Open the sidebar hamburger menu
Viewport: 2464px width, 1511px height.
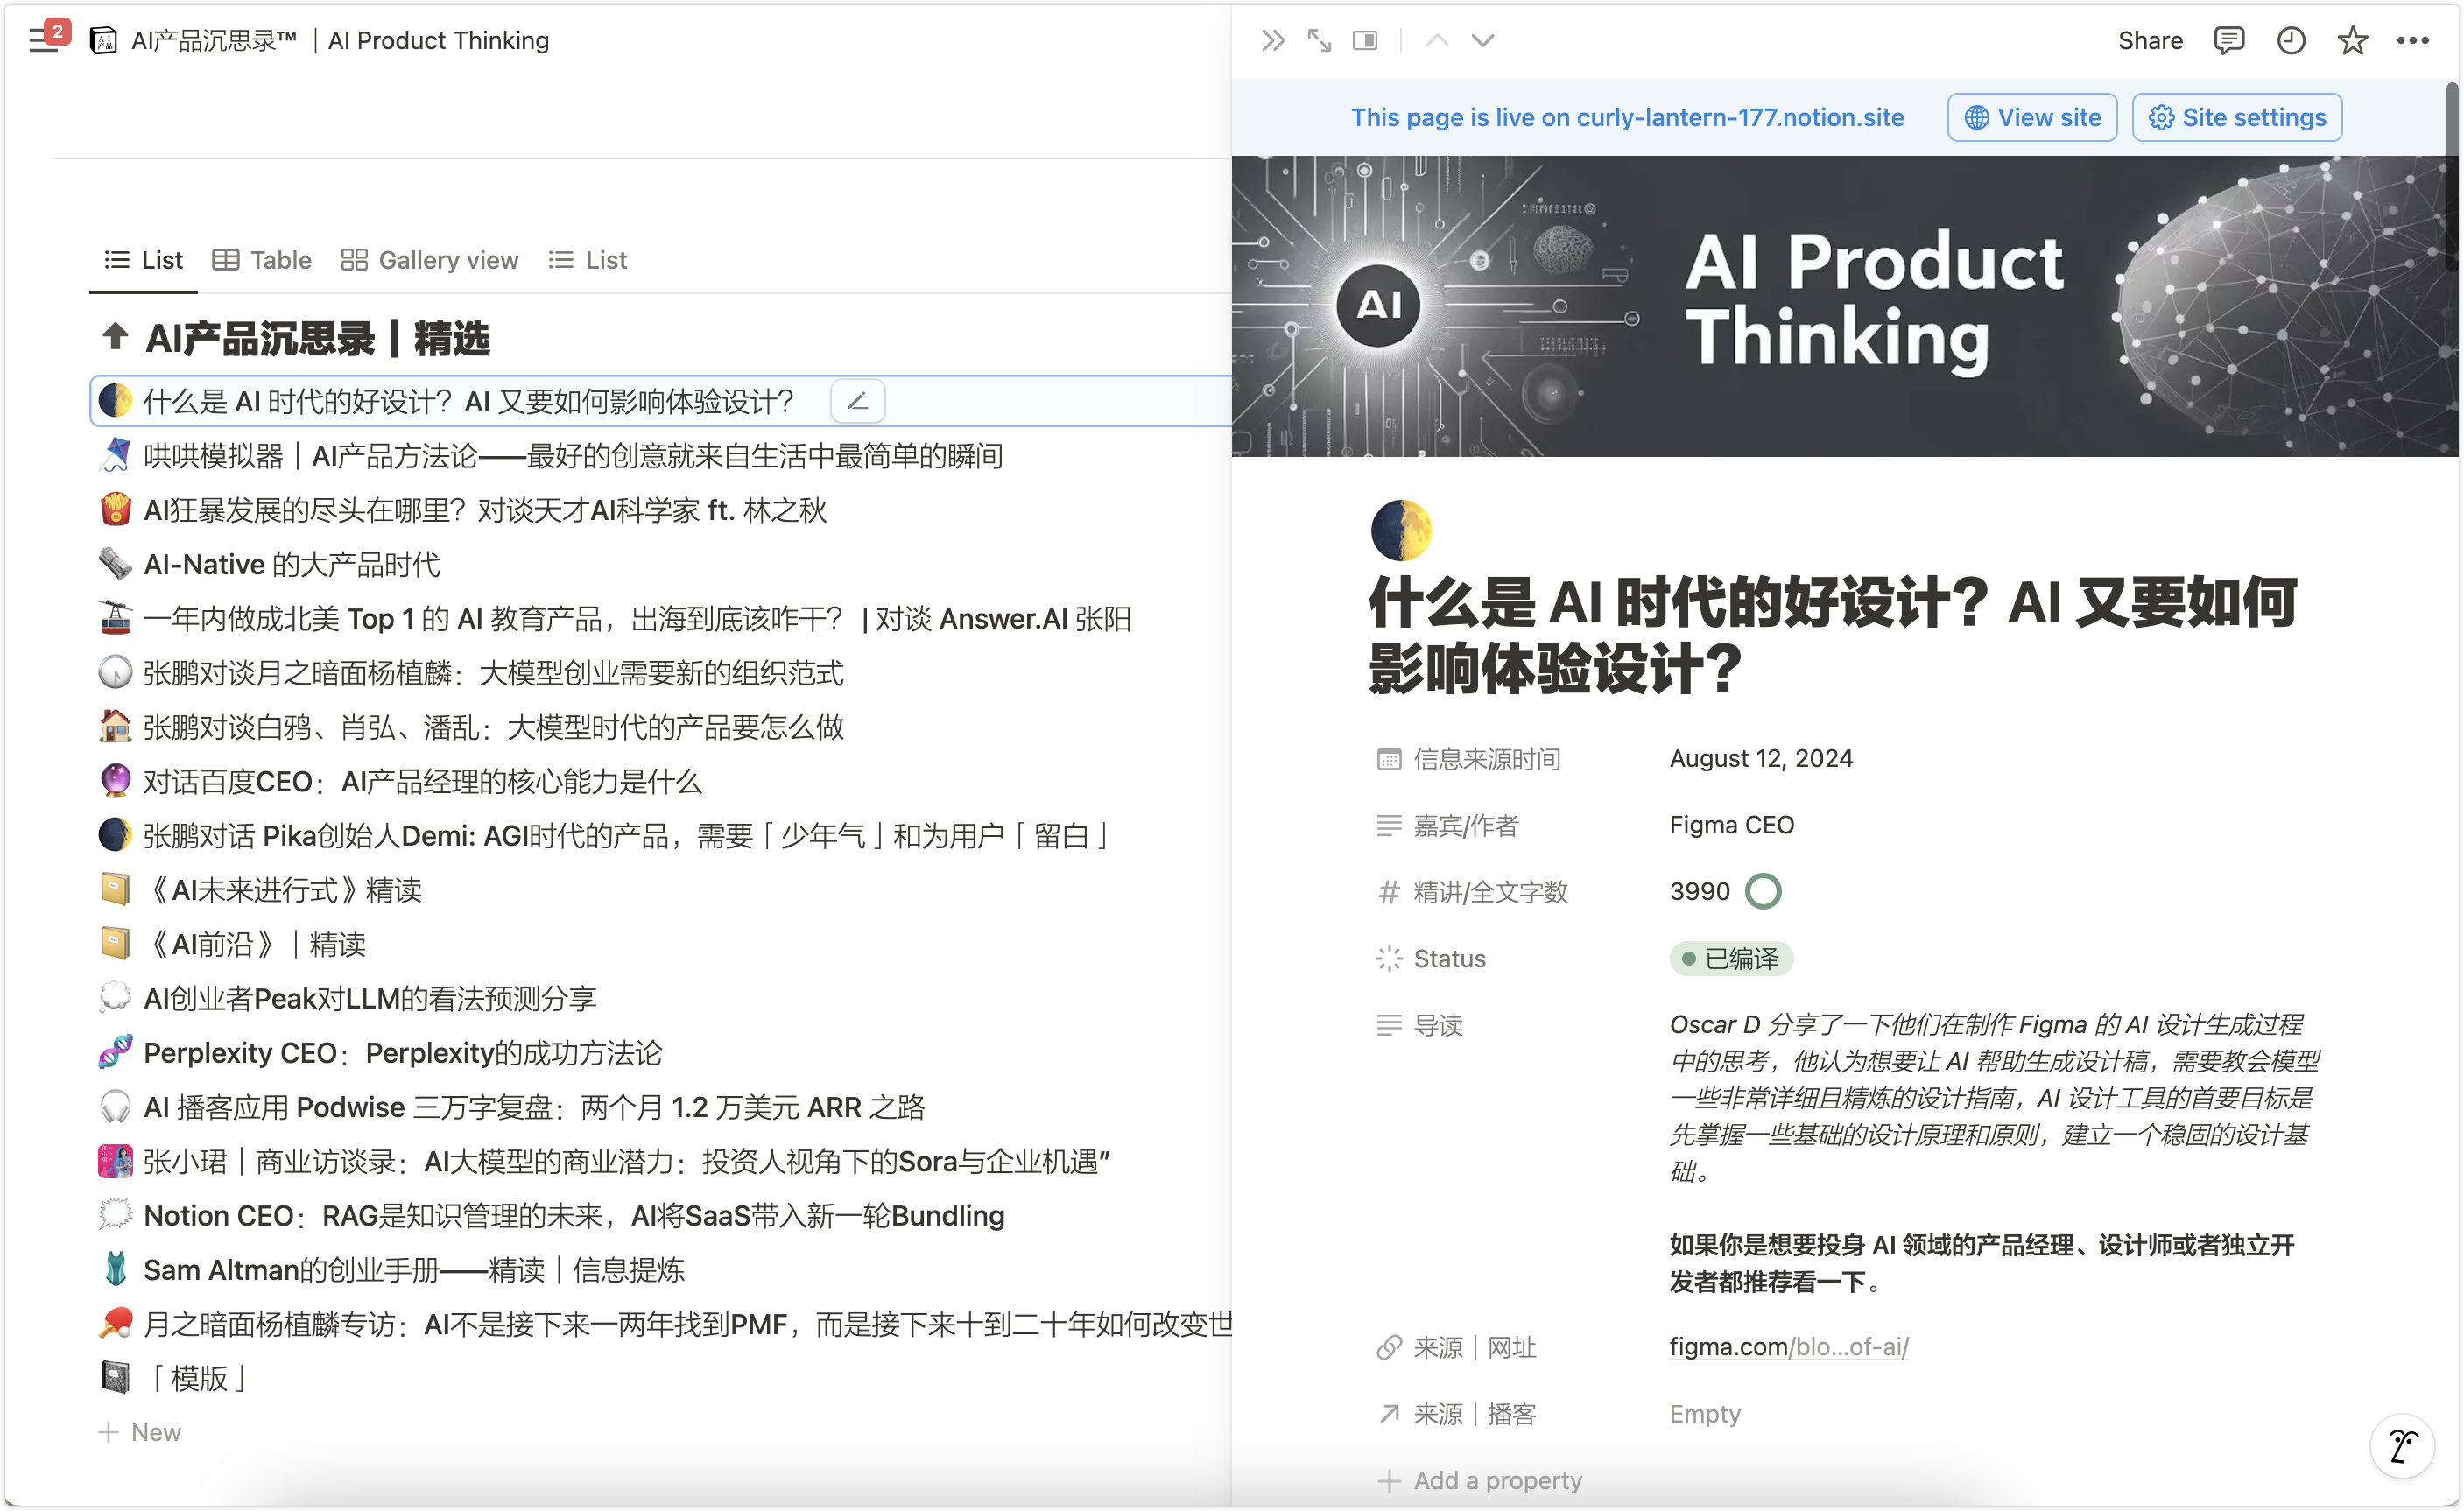point(42,41)
